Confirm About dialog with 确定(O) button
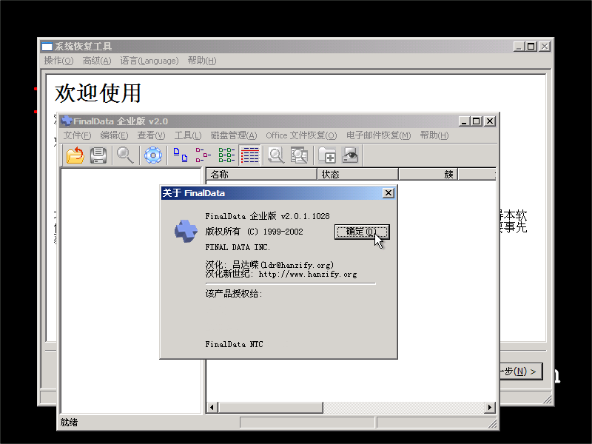 (362, 232)
